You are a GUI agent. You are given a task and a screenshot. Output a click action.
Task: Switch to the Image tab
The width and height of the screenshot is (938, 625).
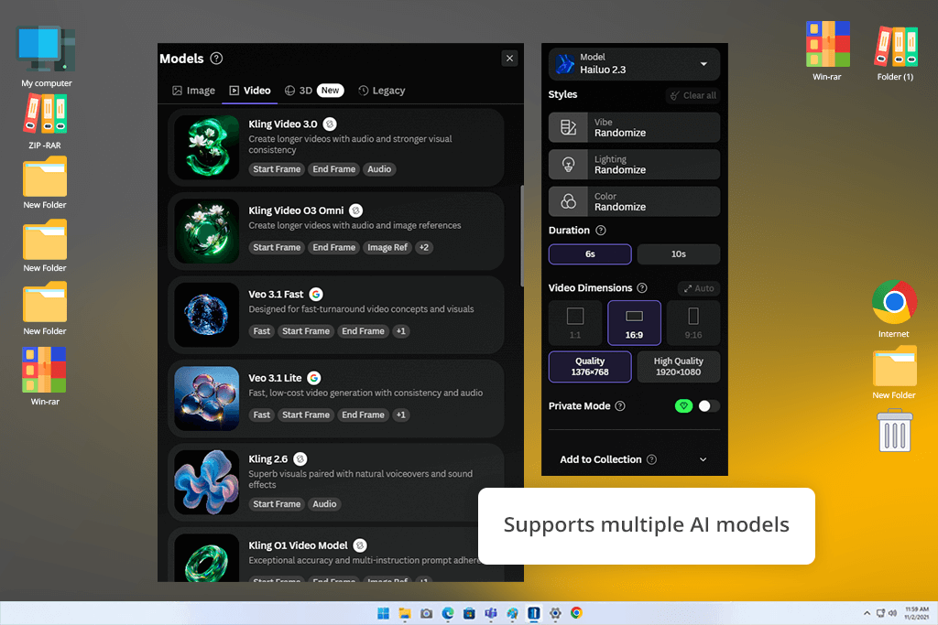[194, 91]
